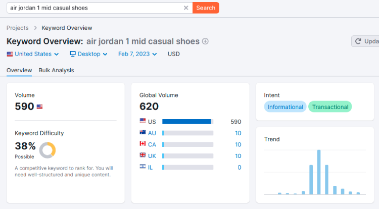Viewport: 379px width, 209px height.
Task: Click the Canada flag icon
Action: [143, 143]
